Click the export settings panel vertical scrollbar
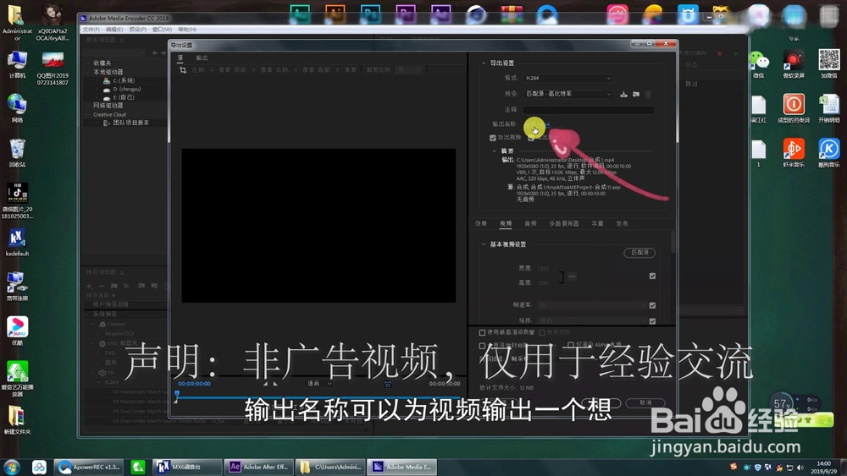The image size is (847, 476). (x=673, y=242)
